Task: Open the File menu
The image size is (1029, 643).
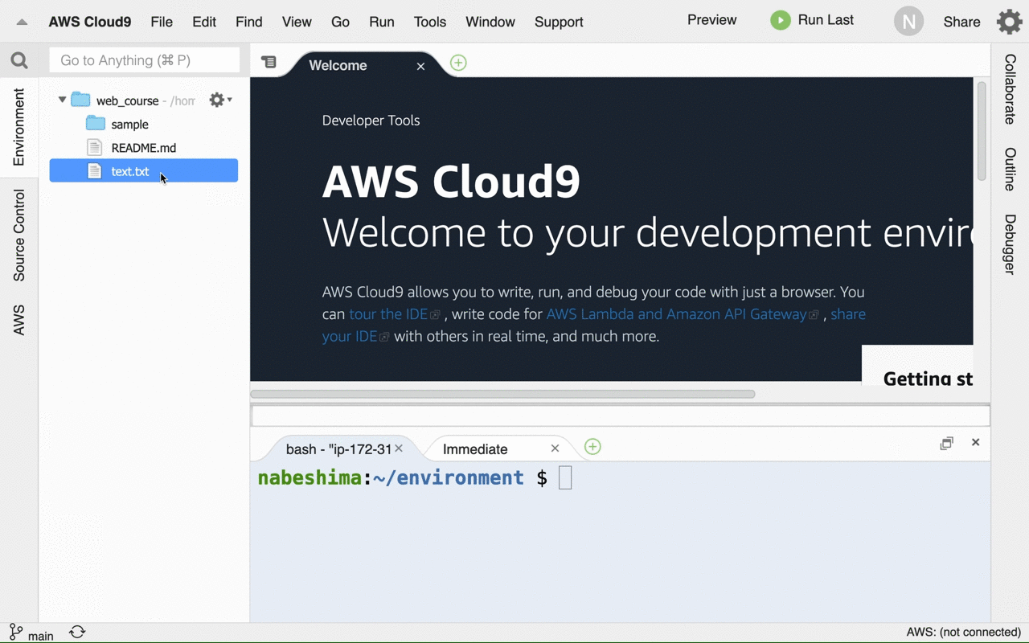Action: (162, 22)
